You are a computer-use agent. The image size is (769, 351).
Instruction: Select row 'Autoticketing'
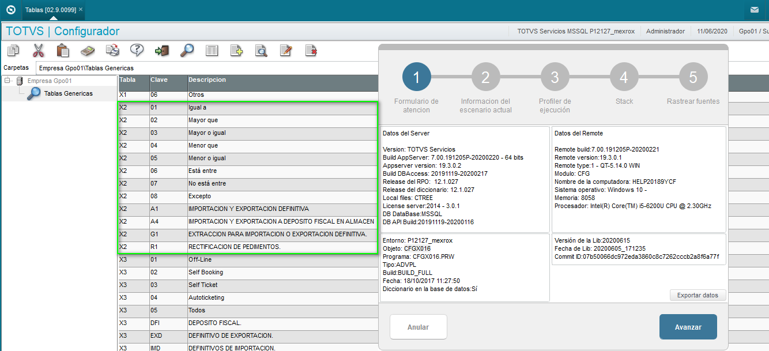coord(248,297)
